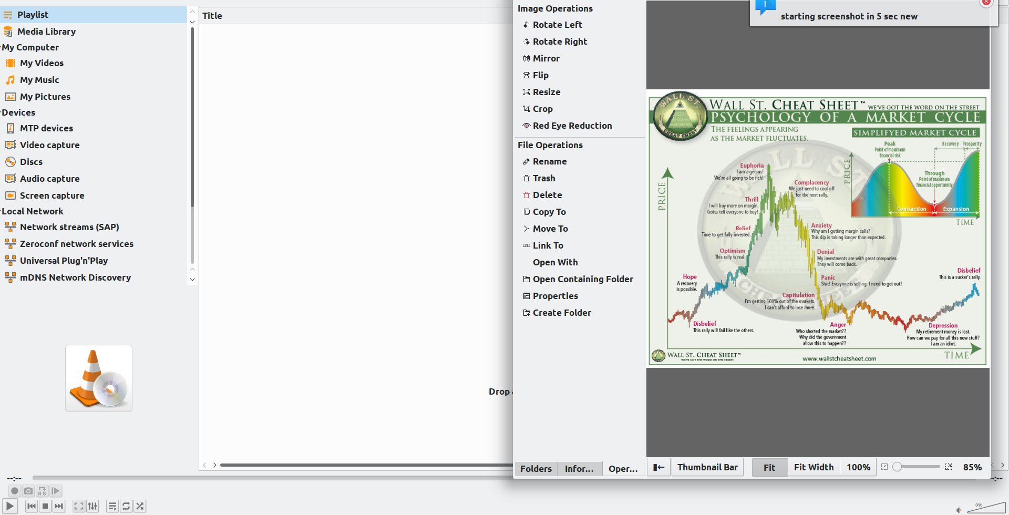1009x515 pixels.
Task: Toggle shuffle random playback
Action: (140, 506)
